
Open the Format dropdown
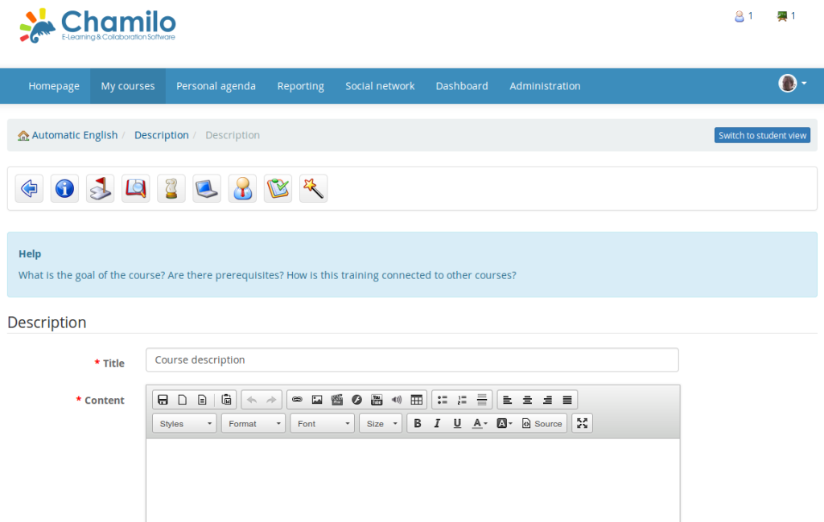253,423
